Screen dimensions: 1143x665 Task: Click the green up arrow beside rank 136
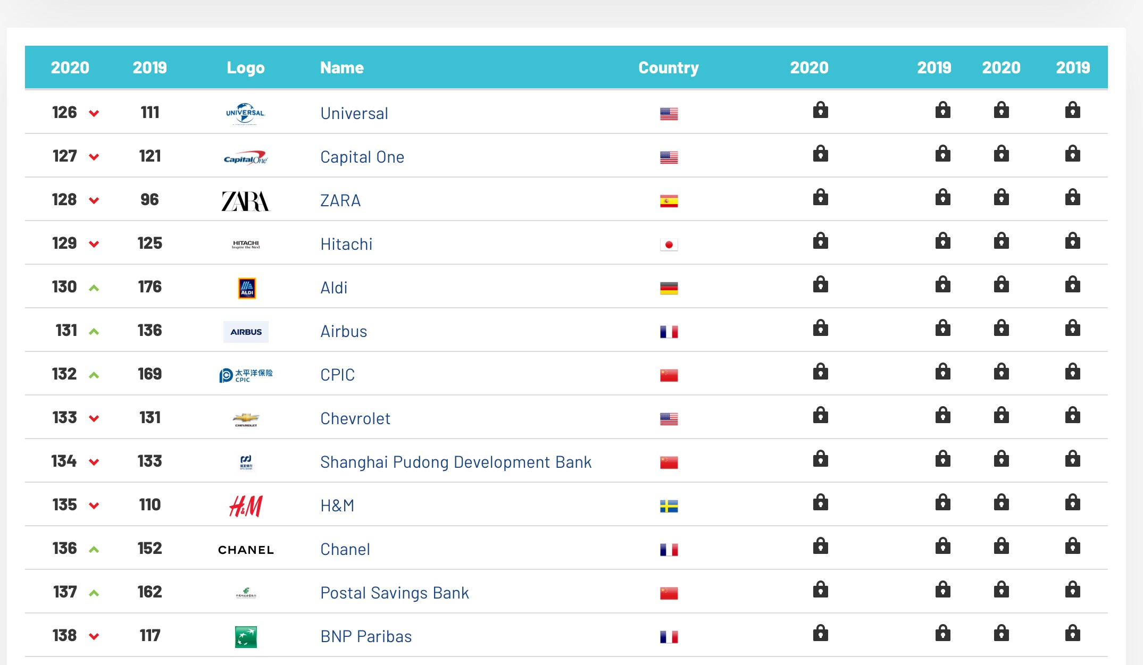[94, 550]
